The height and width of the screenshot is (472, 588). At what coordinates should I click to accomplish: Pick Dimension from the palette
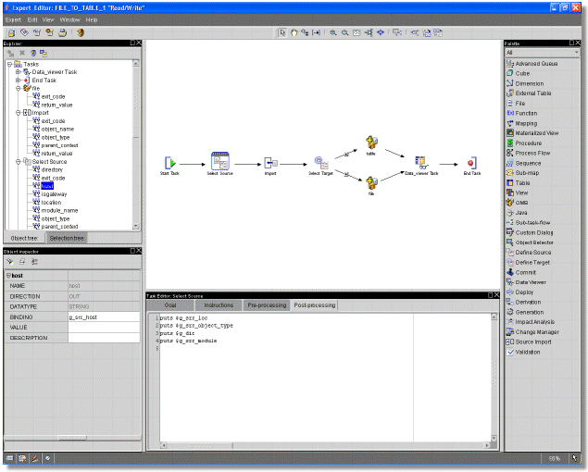[525, 83]
